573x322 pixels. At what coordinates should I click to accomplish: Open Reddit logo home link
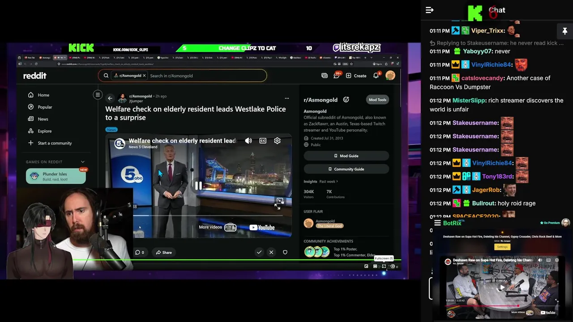[x=35, y=76]
